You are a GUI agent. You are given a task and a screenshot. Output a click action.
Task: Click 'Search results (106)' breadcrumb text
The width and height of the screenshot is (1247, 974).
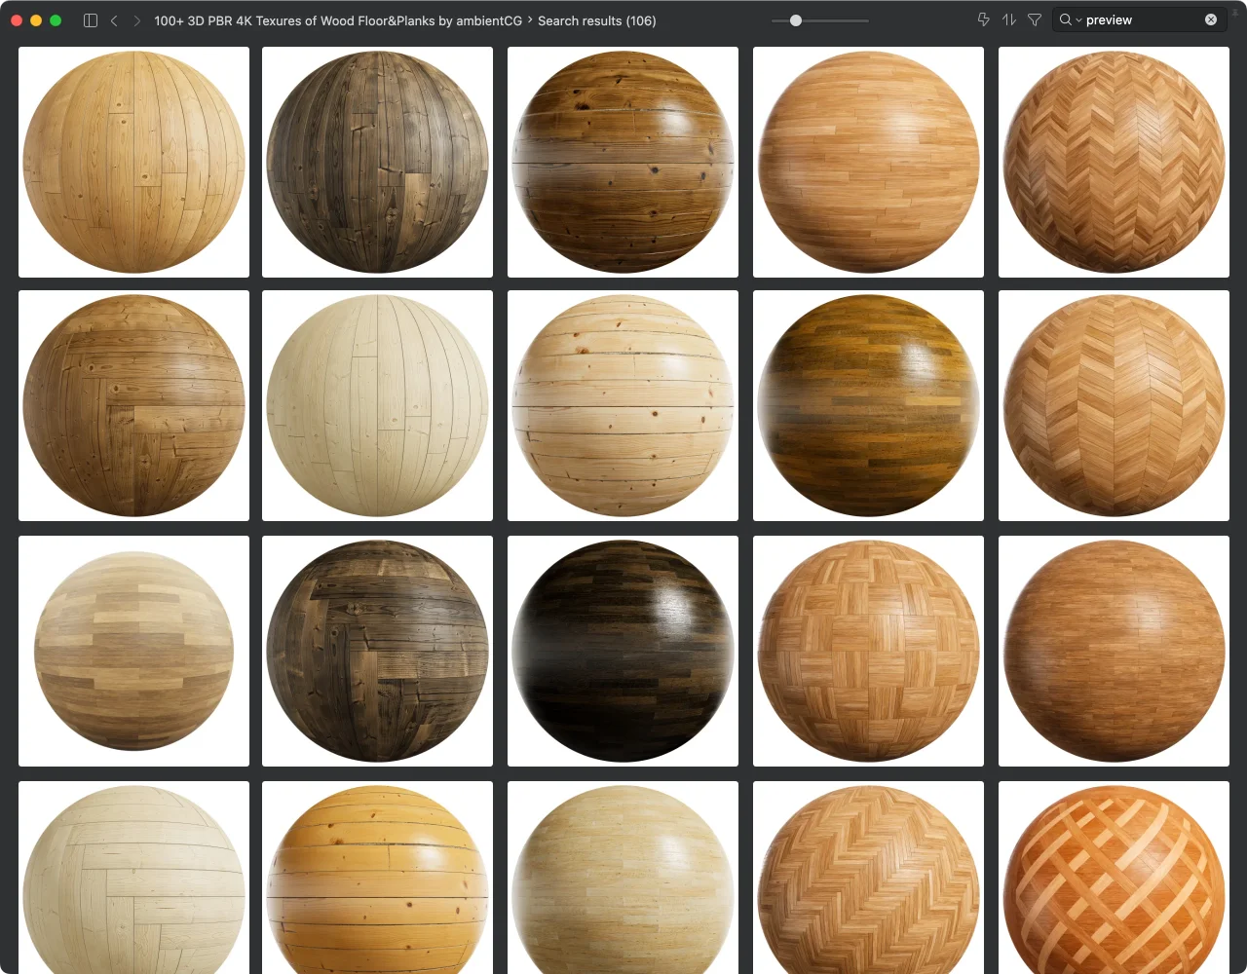coord(597,20)
